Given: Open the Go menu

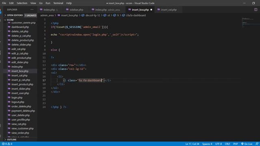Looking at the screenshot, I should [x=41, y=3].
